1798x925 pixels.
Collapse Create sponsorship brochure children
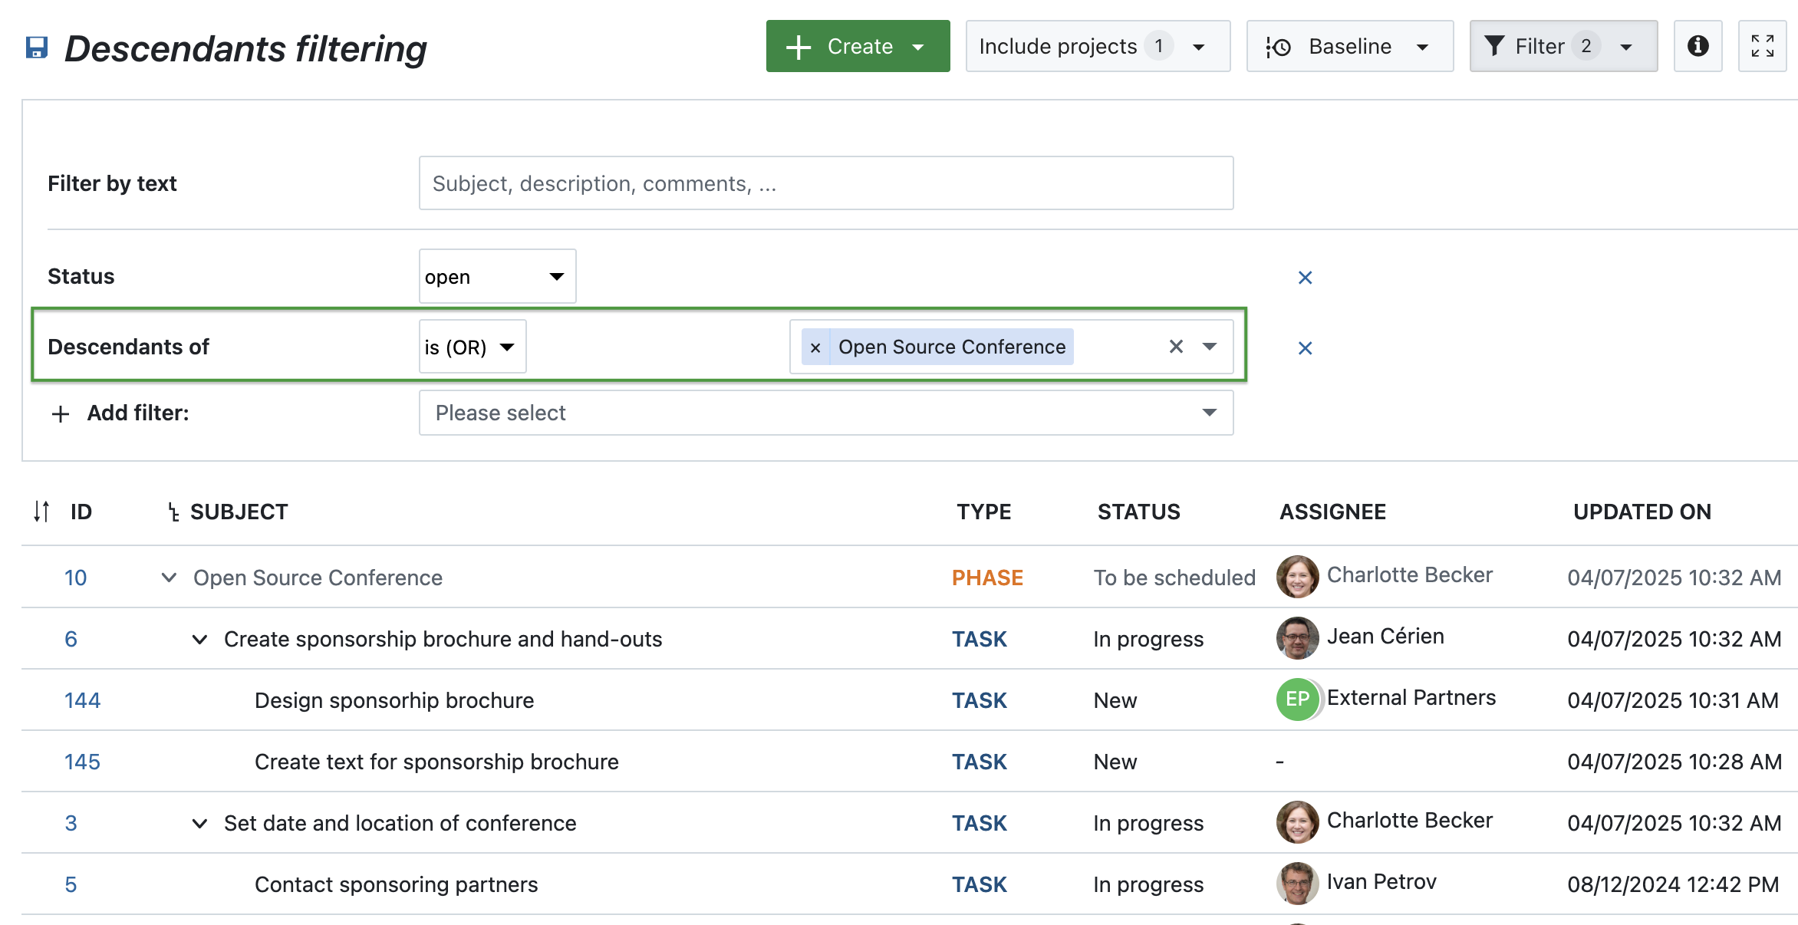199,639
